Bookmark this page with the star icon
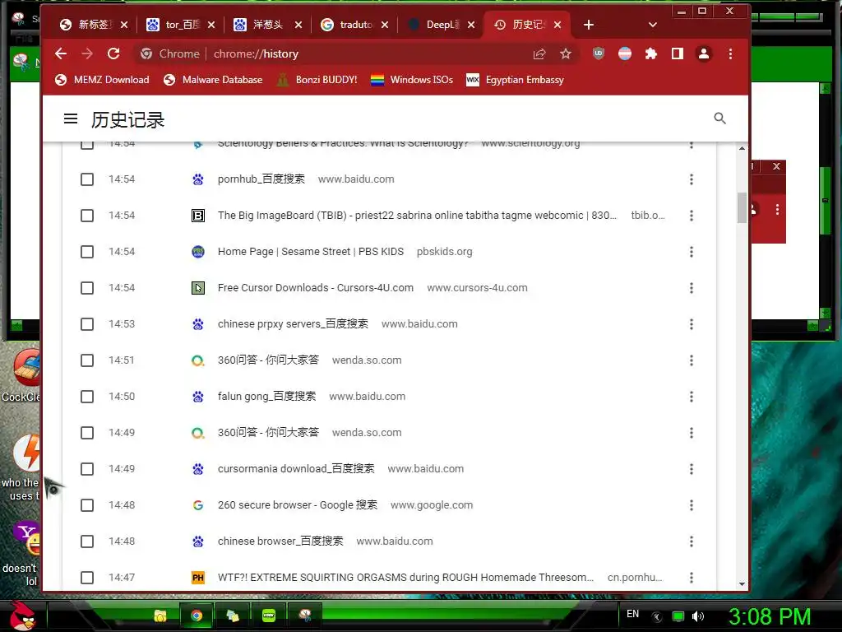842x632 pixels. click(x=566, y=53)
